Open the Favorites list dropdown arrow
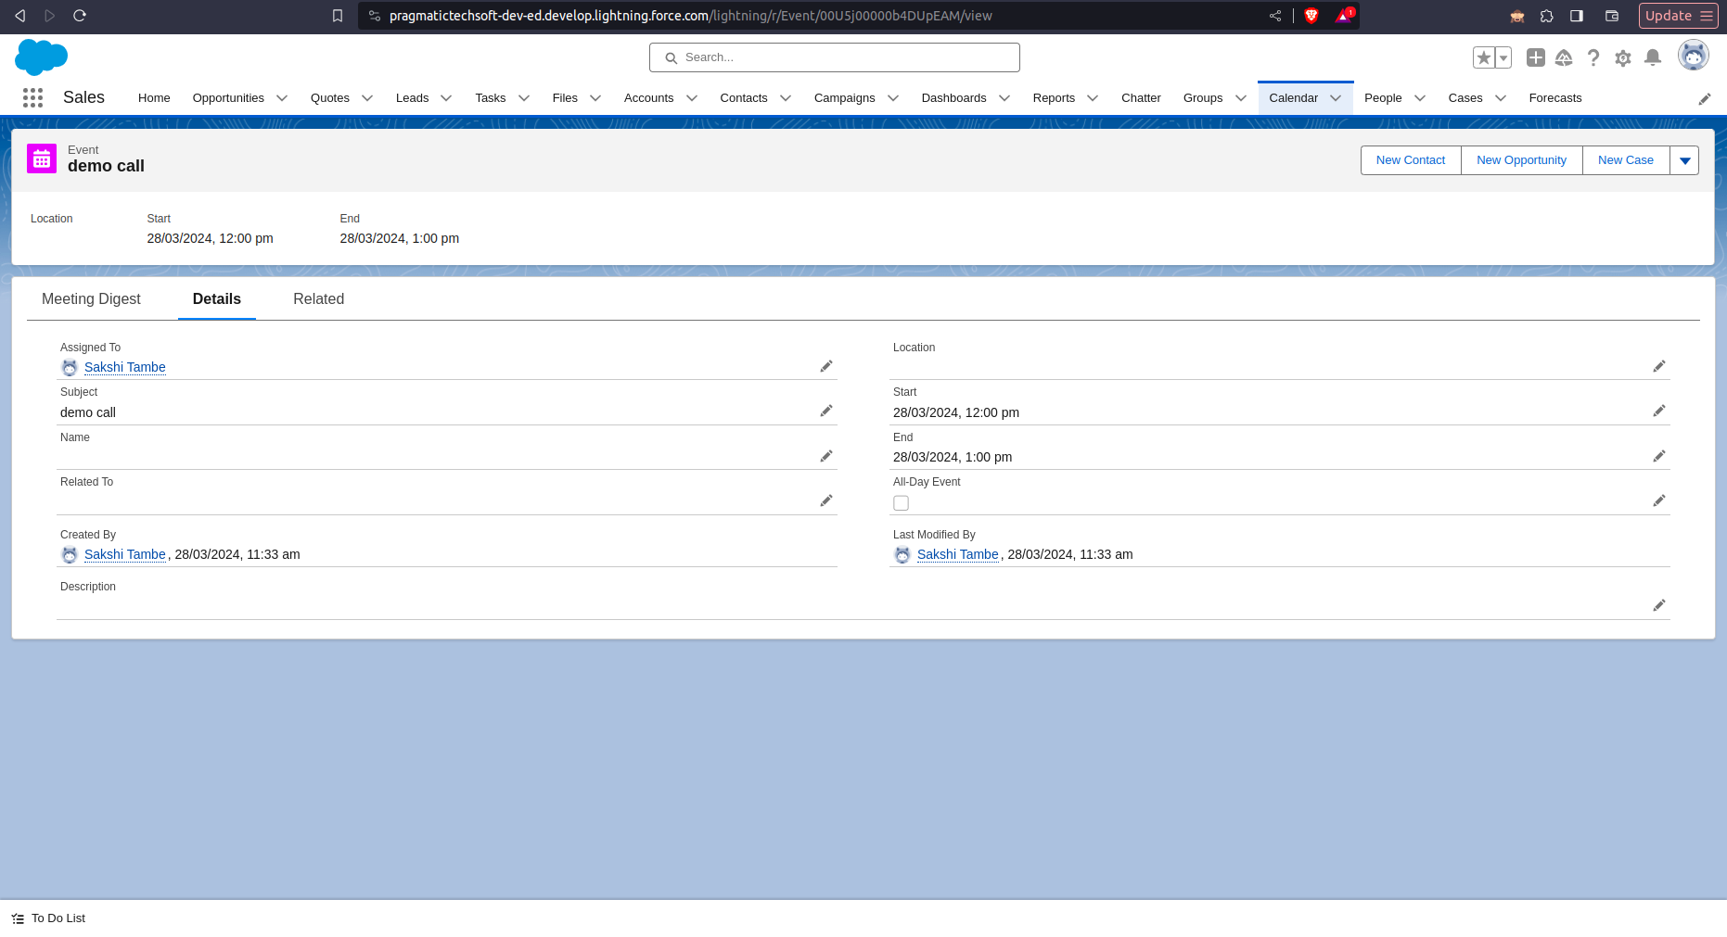Screen dimensions: 1727x937 click(x=1503, y=57)
